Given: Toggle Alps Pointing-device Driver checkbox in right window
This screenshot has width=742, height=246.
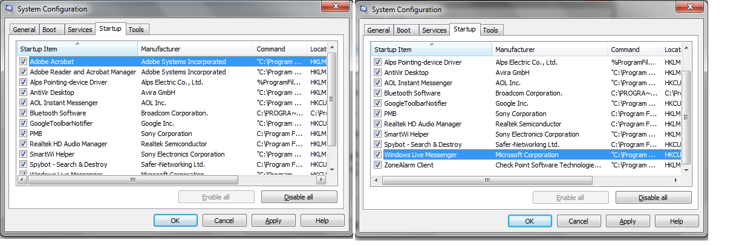Looking at the screenshot, I should tap(378, 62).
